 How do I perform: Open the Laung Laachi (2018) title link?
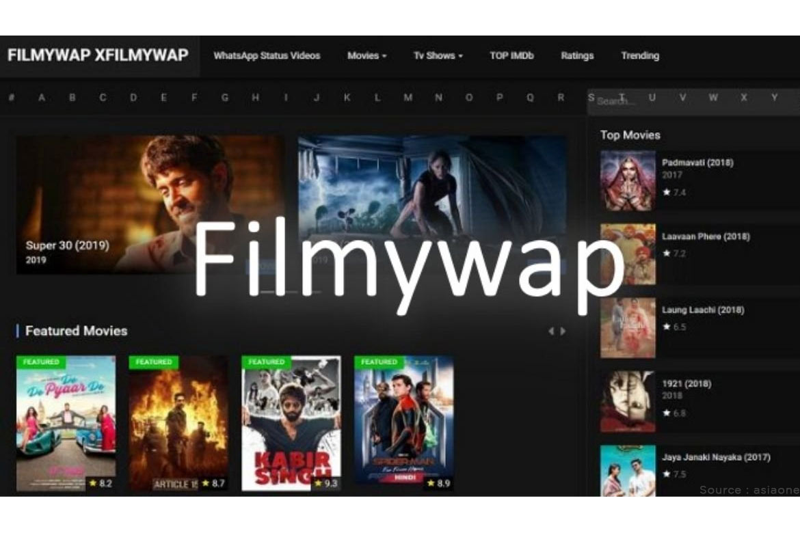pyautogui.click(x=703, y=310)
